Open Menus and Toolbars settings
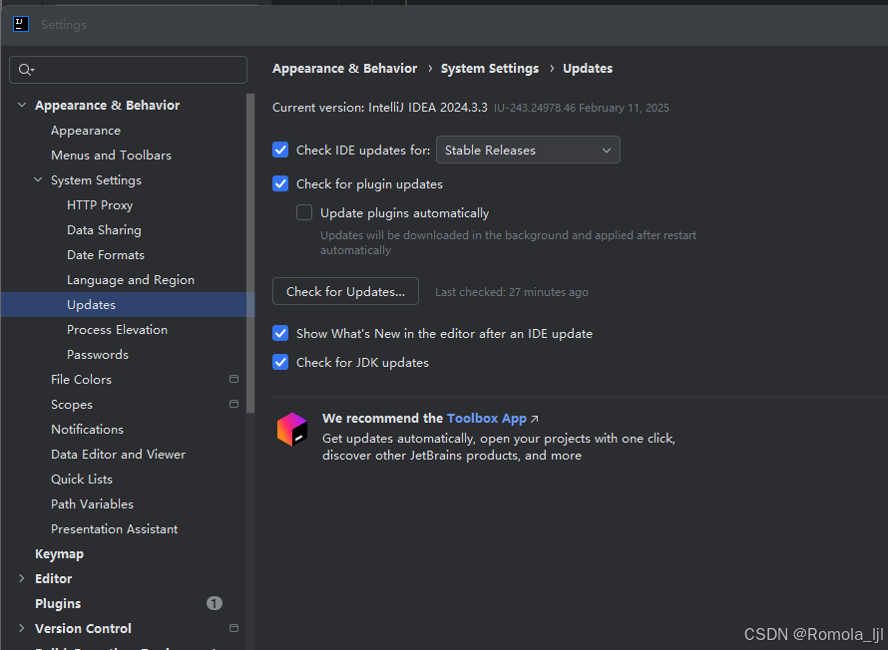The image size is (888, 650). (x=111, y=155)
